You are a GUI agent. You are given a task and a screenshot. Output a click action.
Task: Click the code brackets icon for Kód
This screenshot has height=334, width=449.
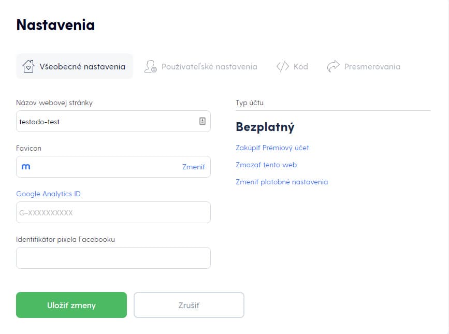pyautogui.click(x=283, y=66)
